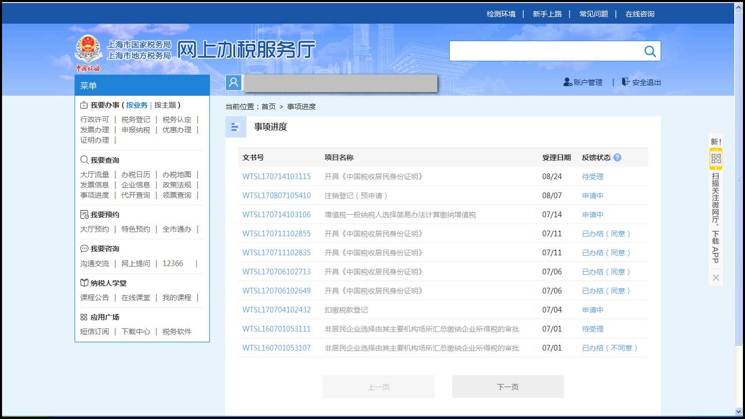Open 发票信息 query link

tap(95, 185)
